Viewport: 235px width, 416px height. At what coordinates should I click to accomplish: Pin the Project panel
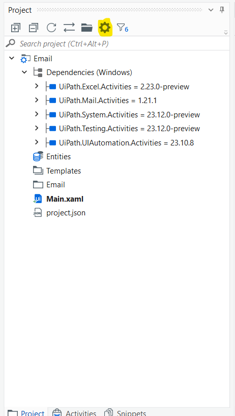coord(222,10)
